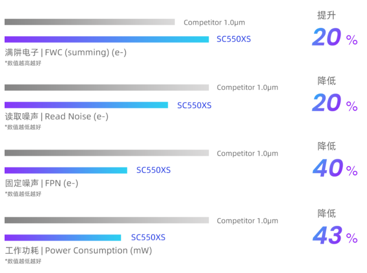Click the *数值越高越好 note under FWC
The width and height of the screenshot is (367, 273).
tap(23, 63)
